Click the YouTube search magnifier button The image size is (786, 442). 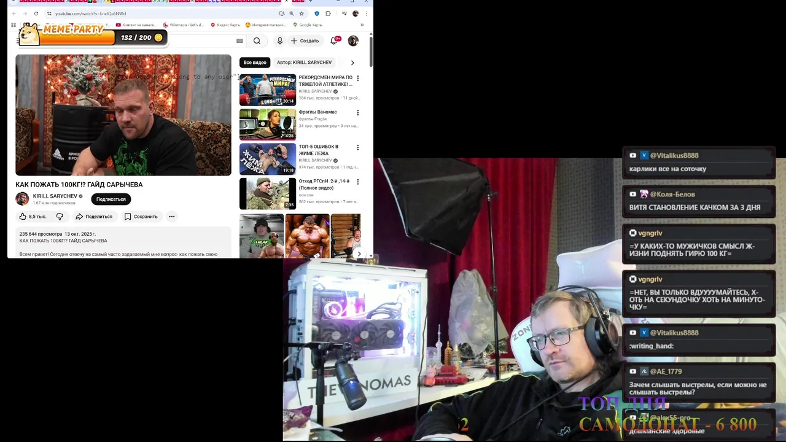pos(257,41)
